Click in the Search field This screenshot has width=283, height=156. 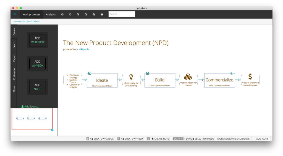[x=122, y=14]
